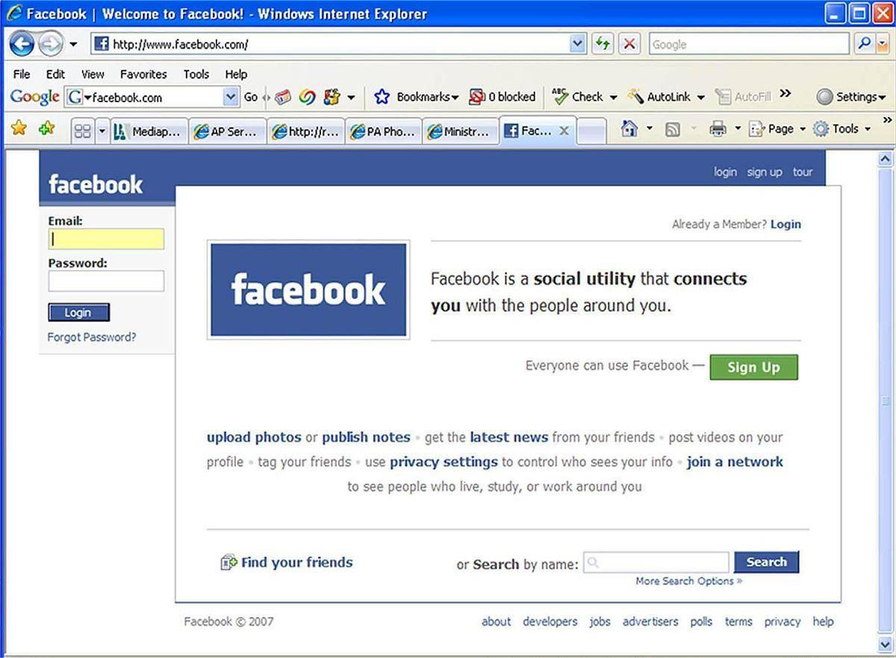The height and width of the screenshot is (658, 896).
Task: Click the Password input field
Action: click(x=106, y=281)
